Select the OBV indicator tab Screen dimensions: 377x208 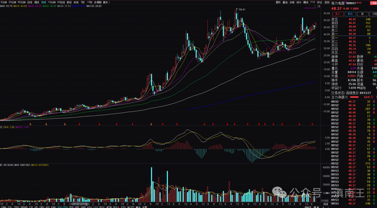click(42, 207)
